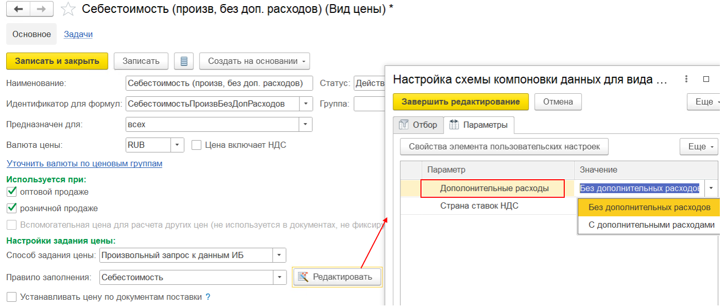Click Завершить редактирование button
725x308 pixels.
(460, 102)
